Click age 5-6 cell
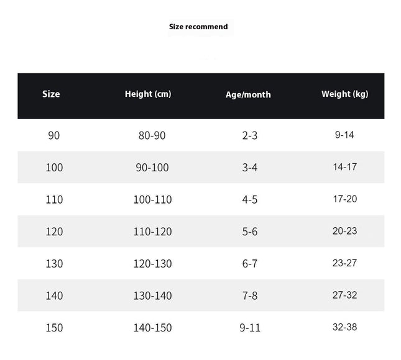 (250, 232)
